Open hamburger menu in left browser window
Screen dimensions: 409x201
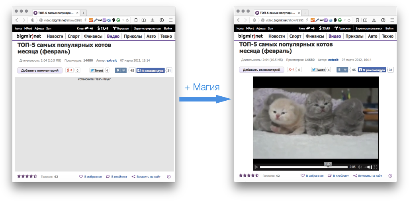click(x=170, y=20)
